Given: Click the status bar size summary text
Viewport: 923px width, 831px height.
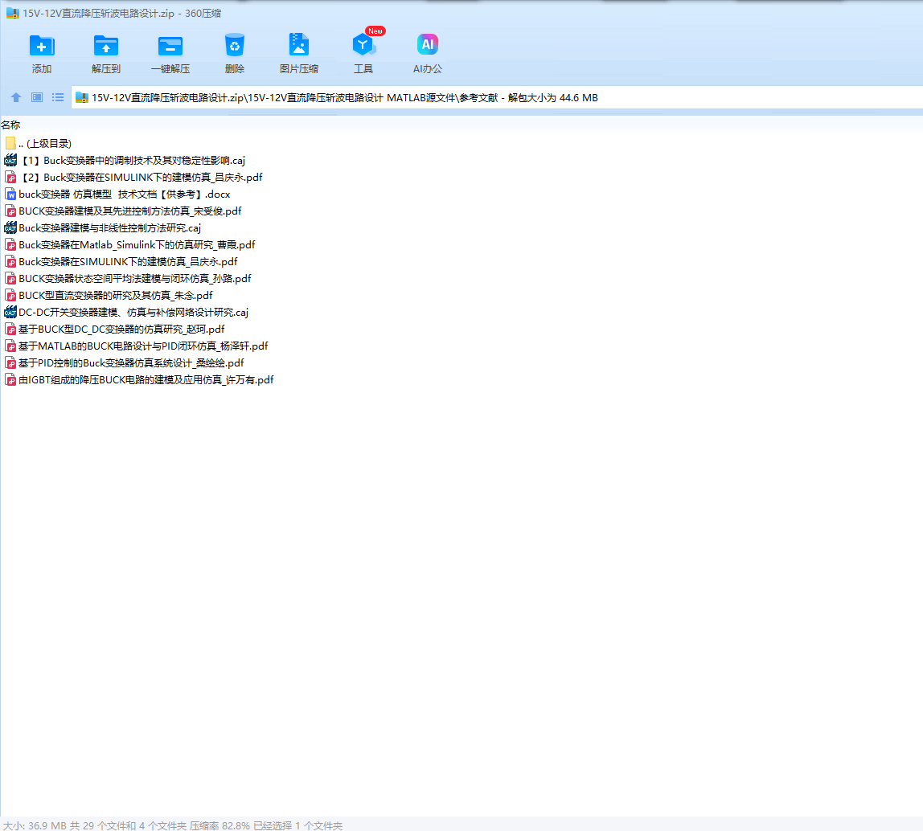Looking at the screenshot, I should (173, 825).
